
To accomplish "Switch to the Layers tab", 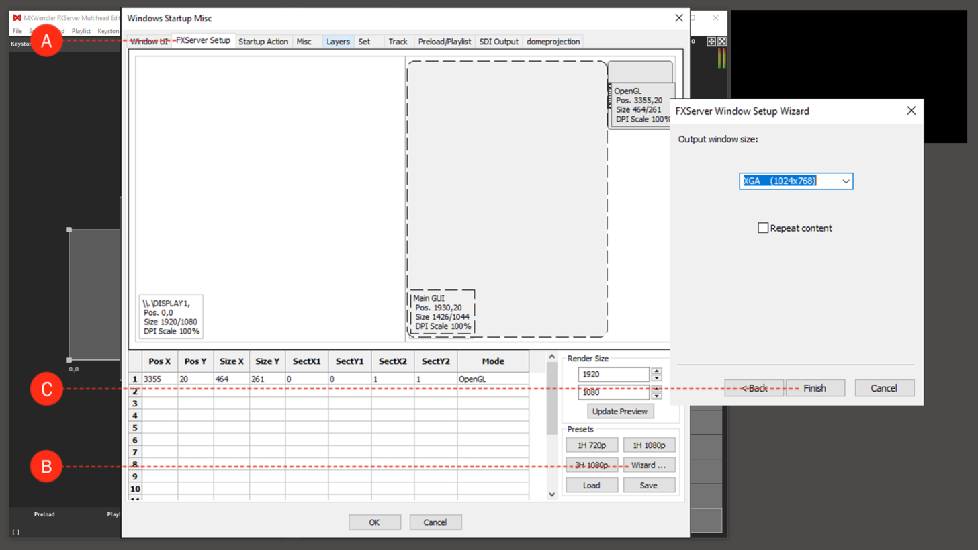I will pyautogui.click(x=338, y=41).
